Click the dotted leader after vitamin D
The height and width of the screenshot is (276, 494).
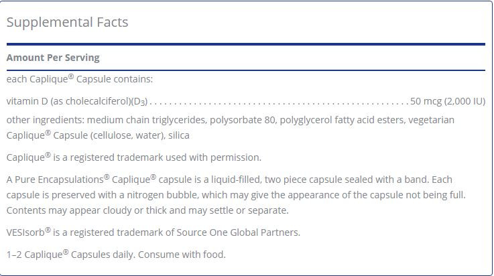click(x=279, y=102)
